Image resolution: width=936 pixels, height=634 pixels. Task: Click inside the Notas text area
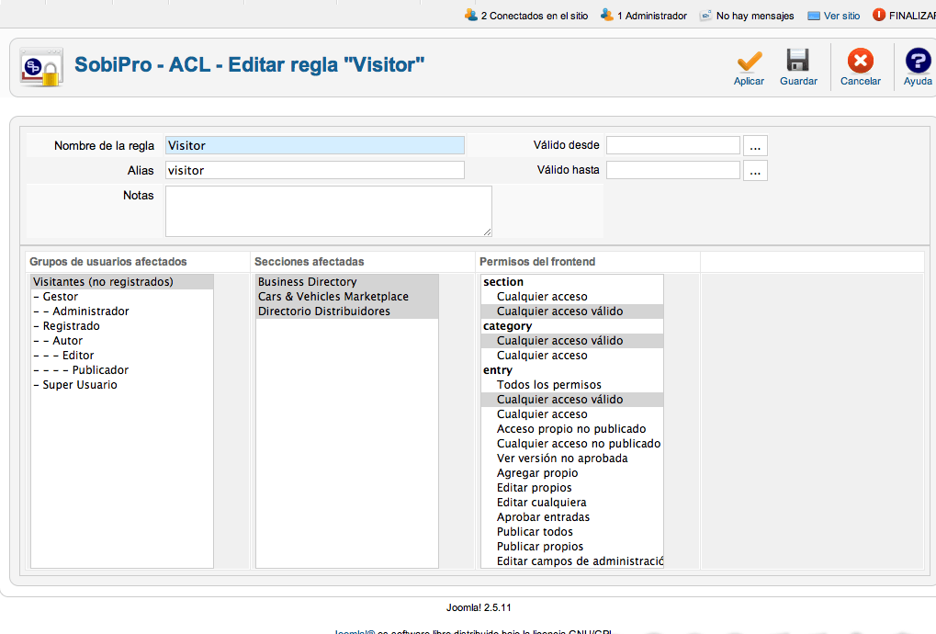pos(328,211)
